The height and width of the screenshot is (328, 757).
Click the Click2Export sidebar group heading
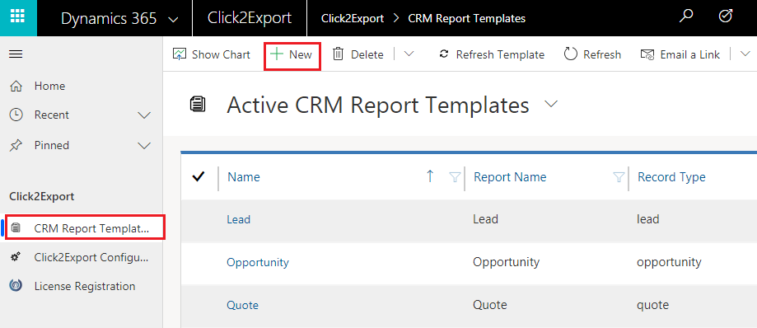41,197
